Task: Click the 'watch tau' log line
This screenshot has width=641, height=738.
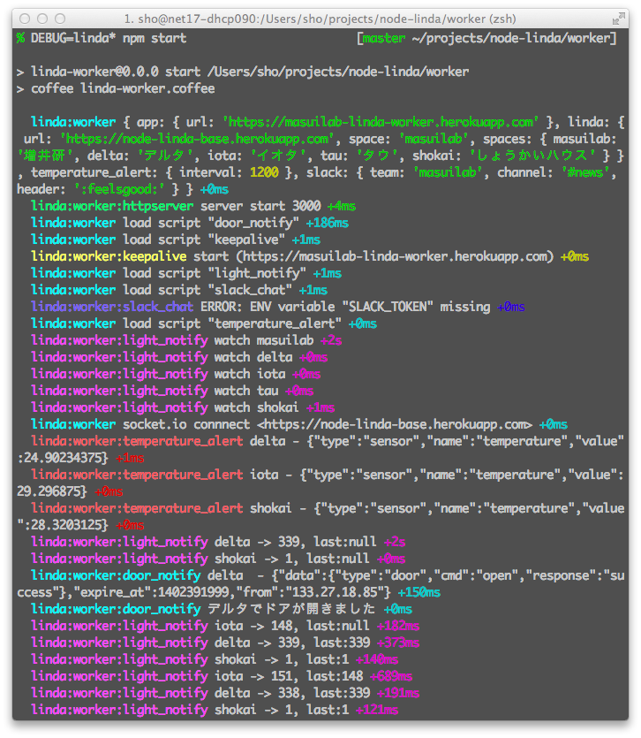Action: [172, 391]
